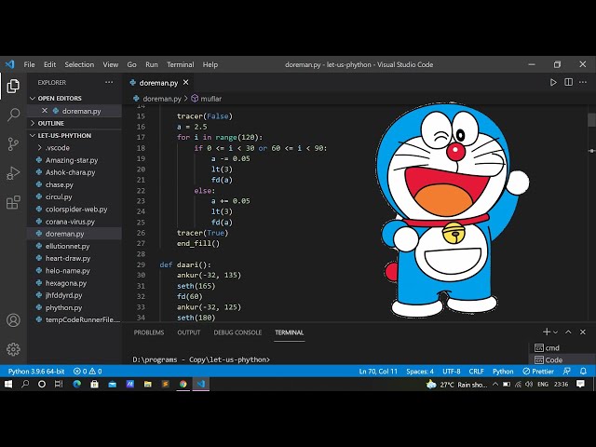Open Task View on taskbar
The width and height of the screenshot is (596, 447).
click(x=58, y=385)
